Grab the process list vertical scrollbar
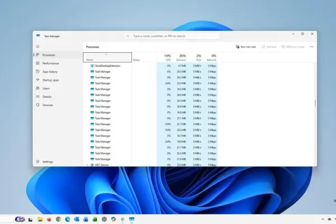The width and height of the screenshot is (336, 224). tap(315, 103)
